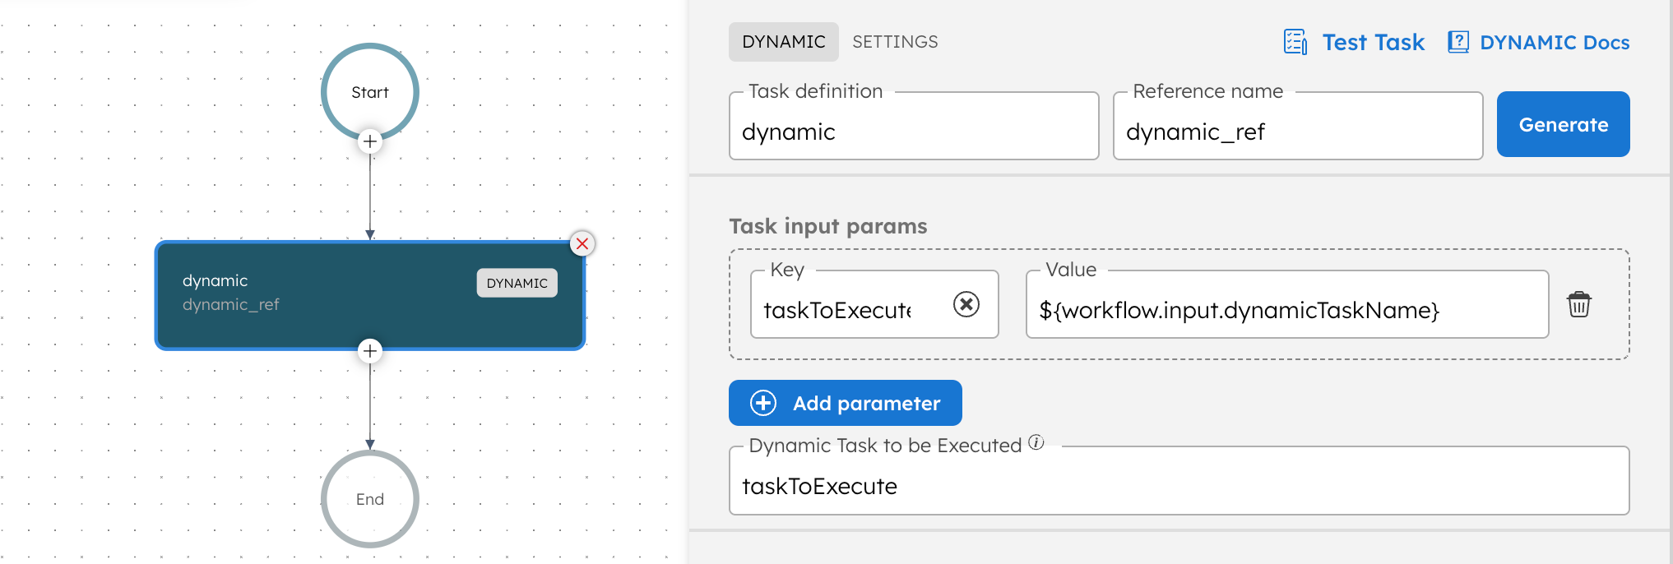Click the plus icon below the dynamic task node

370,351
